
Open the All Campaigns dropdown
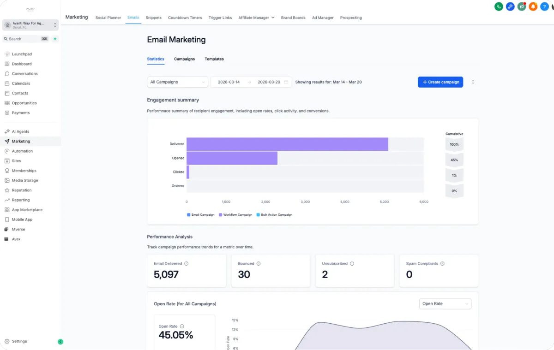tap(177, 82)
